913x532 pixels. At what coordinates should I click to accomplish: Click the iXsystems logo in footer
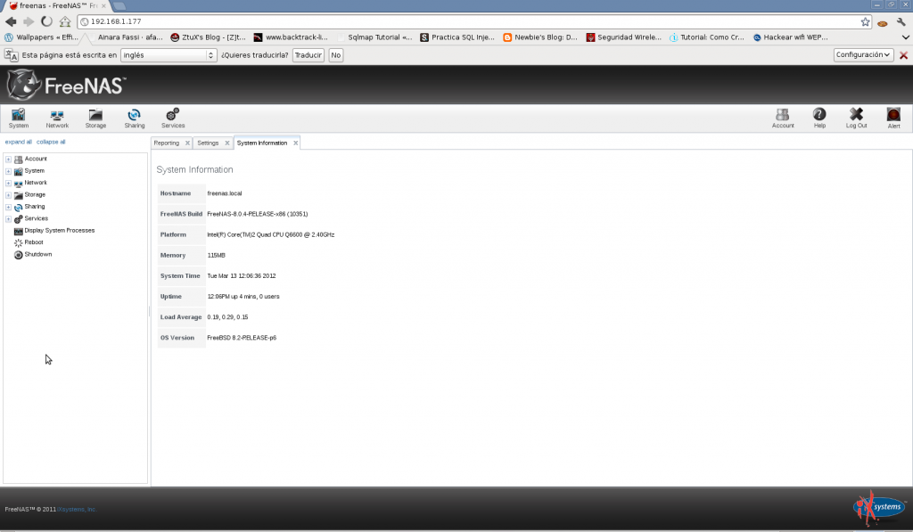(x=879, y=508)
